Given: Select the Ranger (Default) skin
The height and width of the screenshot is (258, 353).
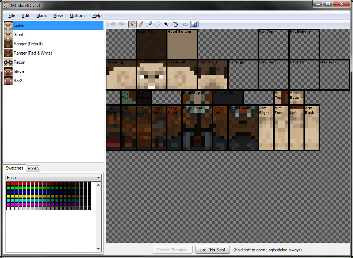Looking at the screenshot, I should pos(54,44).
